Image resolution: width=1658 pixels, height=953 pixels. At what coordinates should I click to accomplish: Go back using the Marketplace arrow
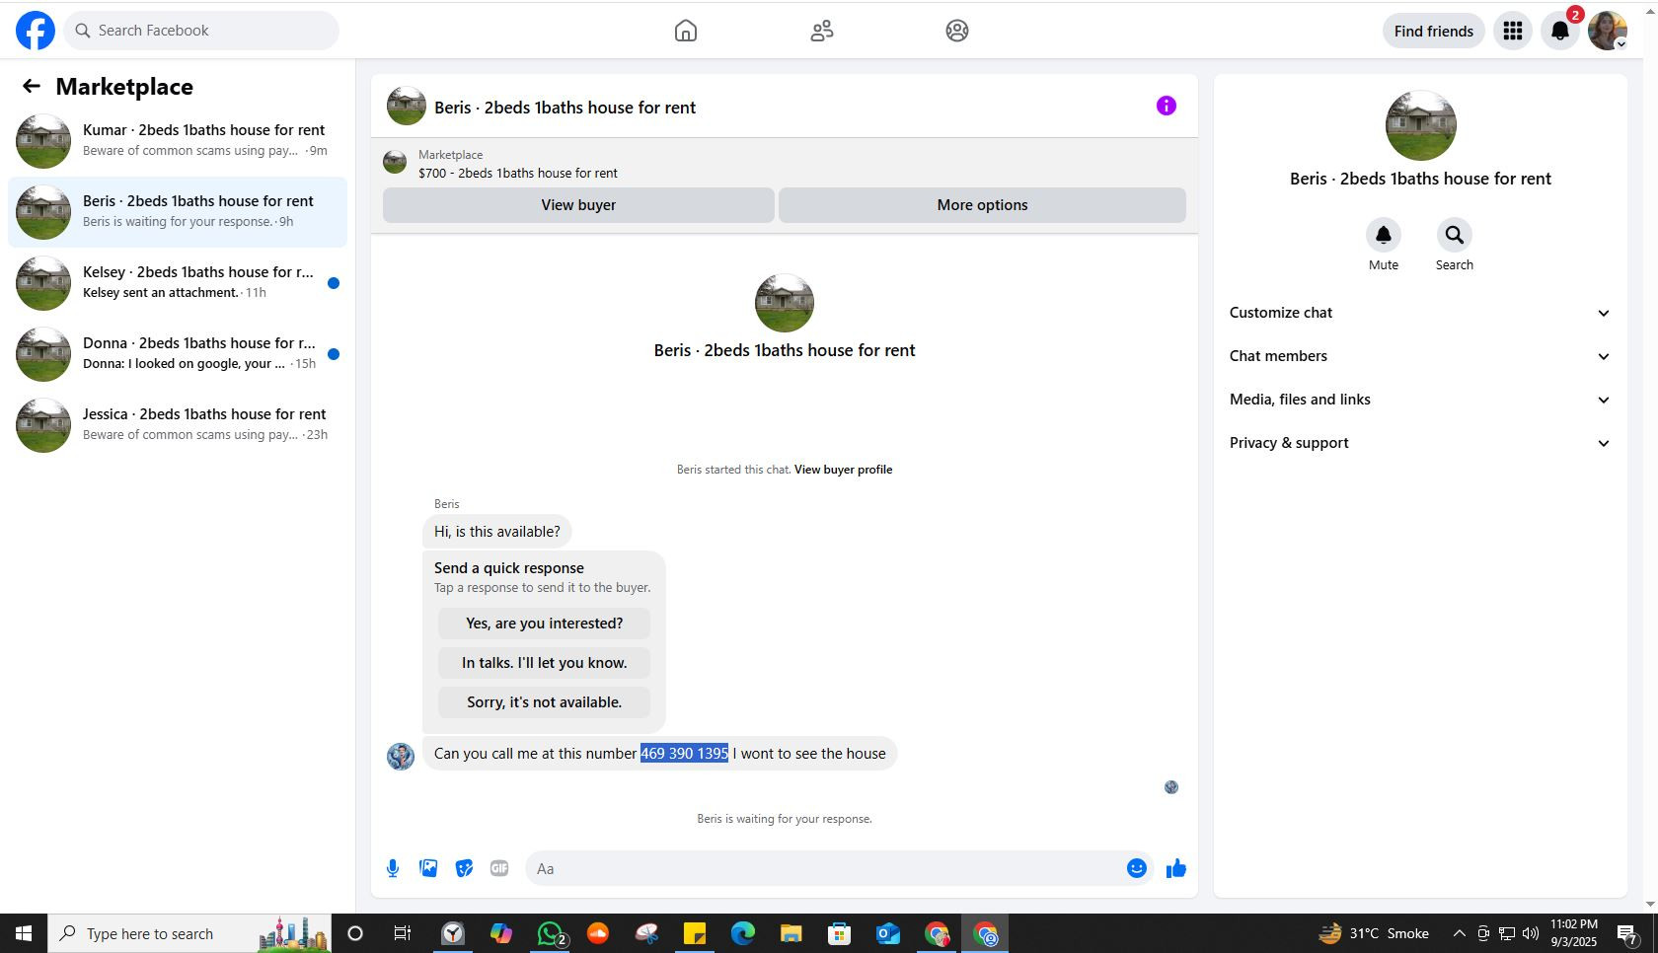coord(32,87)
